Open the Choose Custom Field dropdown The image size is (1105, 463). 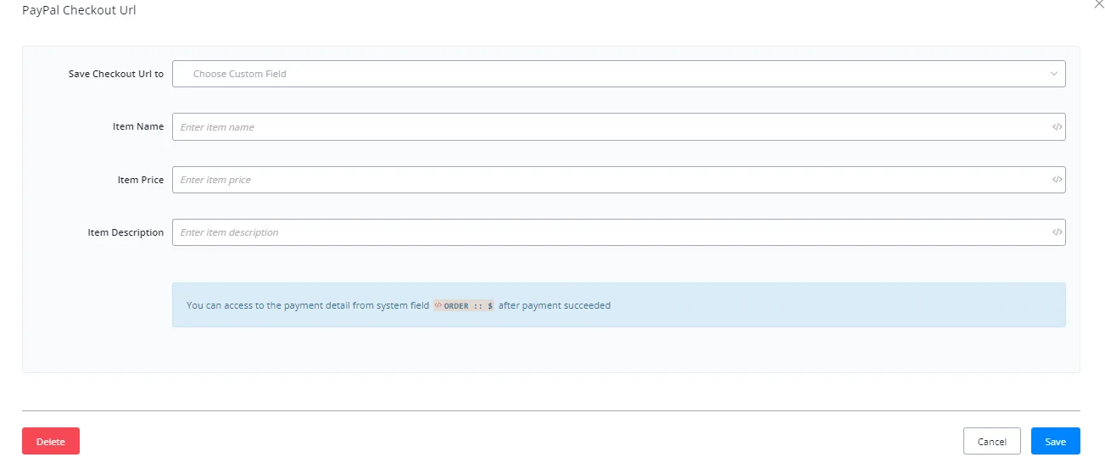[x=618, y=74]
